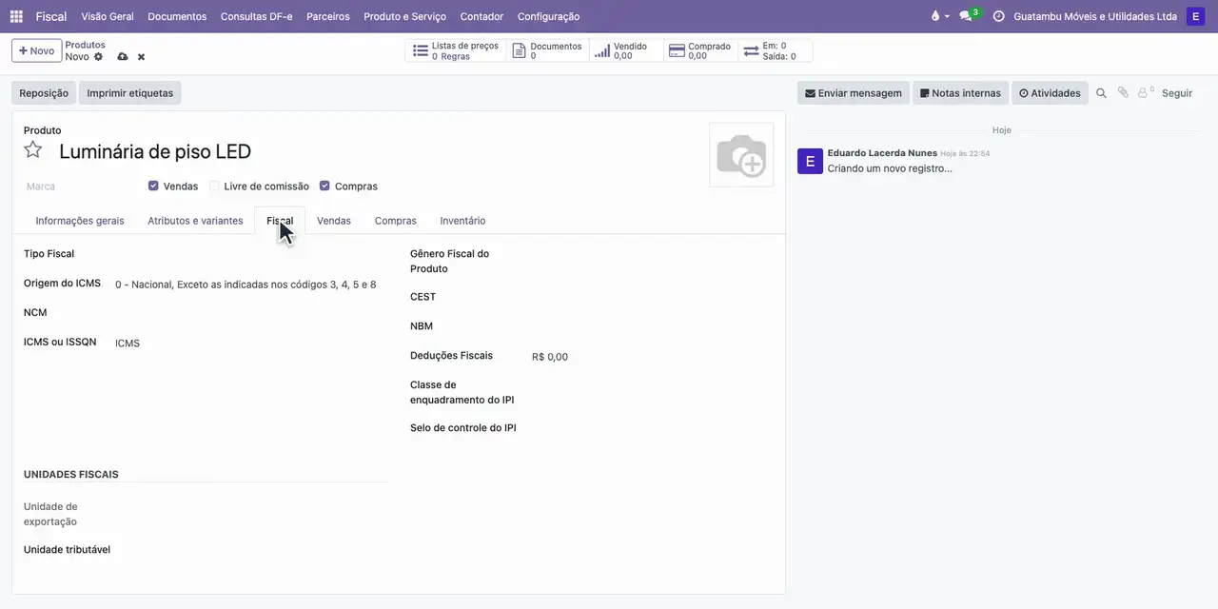This screenshot has height=609, width=1218.
Task: Open conversations icon with badge 3
Action: [968, 16]
